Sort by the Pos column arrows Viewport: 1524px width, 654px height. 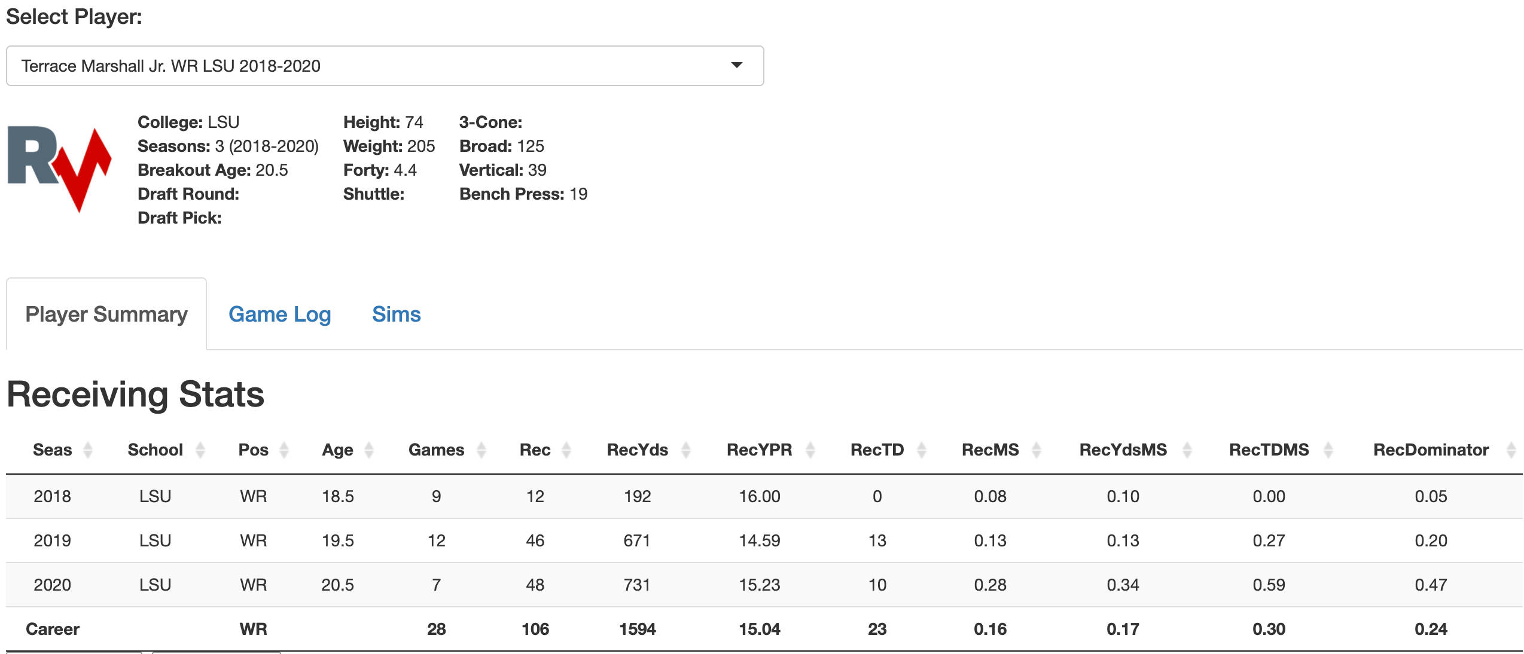point(284,450)
